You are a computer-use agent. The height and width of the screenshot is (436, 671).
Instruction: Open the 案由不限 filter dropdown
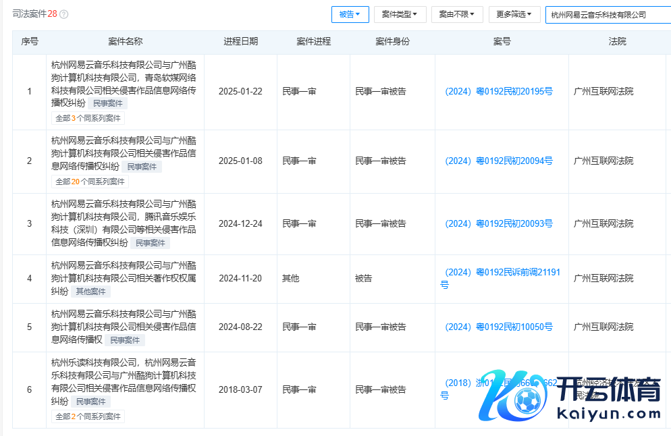[x=457, y=14]
